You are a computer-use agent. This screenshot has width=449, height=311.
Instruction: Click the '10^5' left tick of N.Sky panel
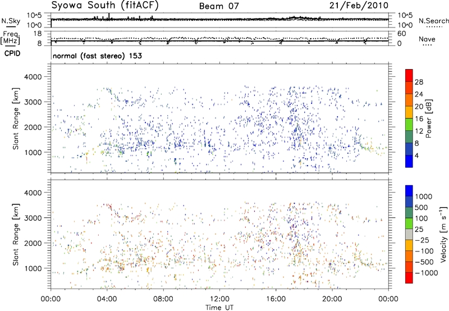(x=34, y=16)
